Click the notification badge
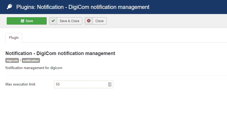 click(31, 60)
